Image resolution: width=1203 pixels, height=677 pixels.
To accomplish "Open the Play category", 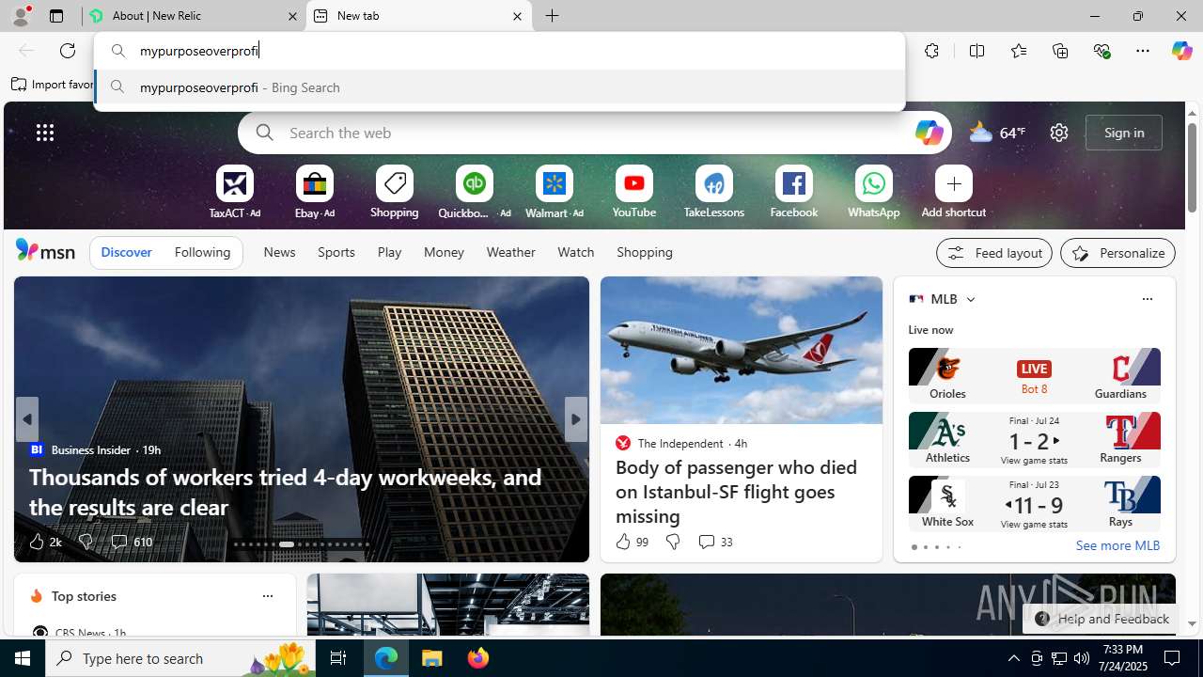I will click(389, 252).
